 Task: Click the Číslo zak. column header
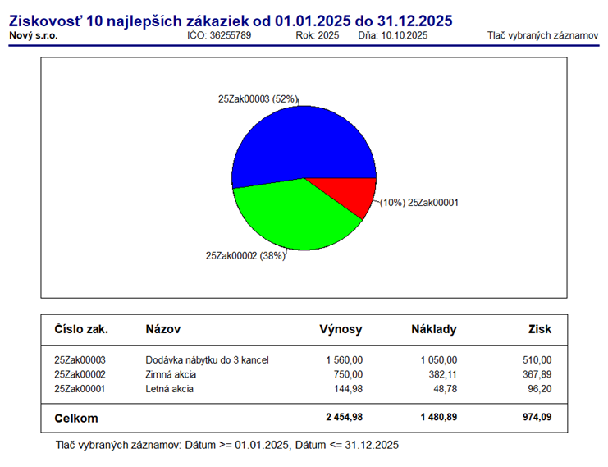coord(81,329)
